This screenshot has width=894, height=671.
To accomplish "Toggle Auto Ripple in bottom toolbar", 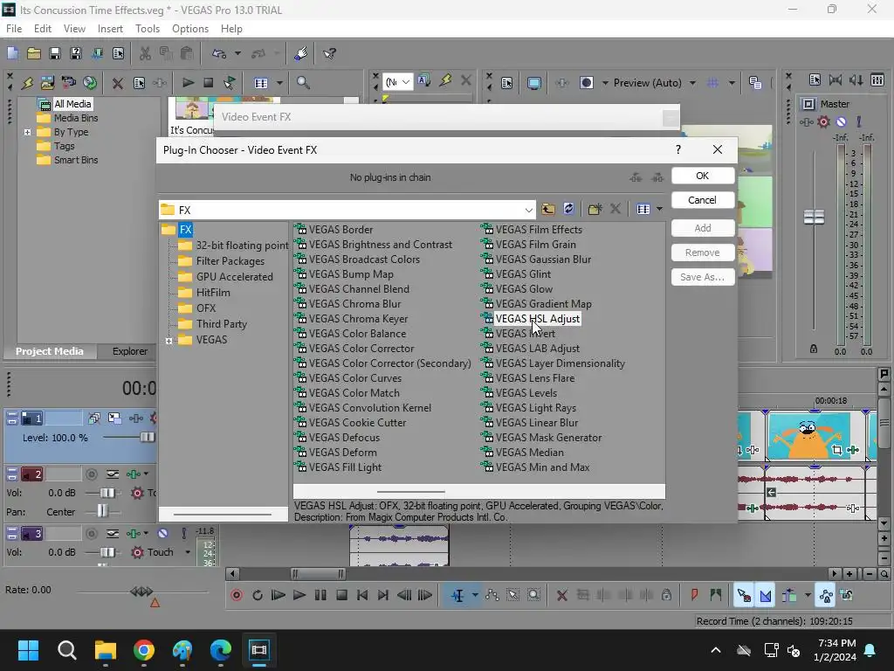I will pyautogui.click(x=789, y=596).
